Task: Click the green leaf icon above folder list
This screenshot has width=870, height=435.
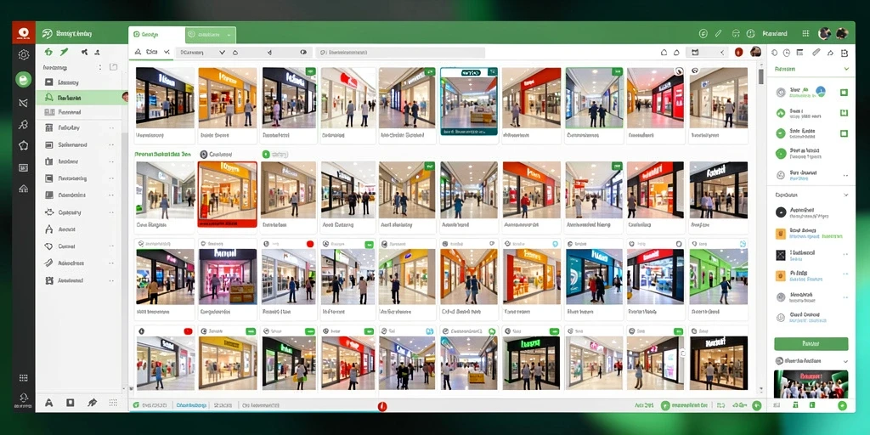Action: click(65, 52)
